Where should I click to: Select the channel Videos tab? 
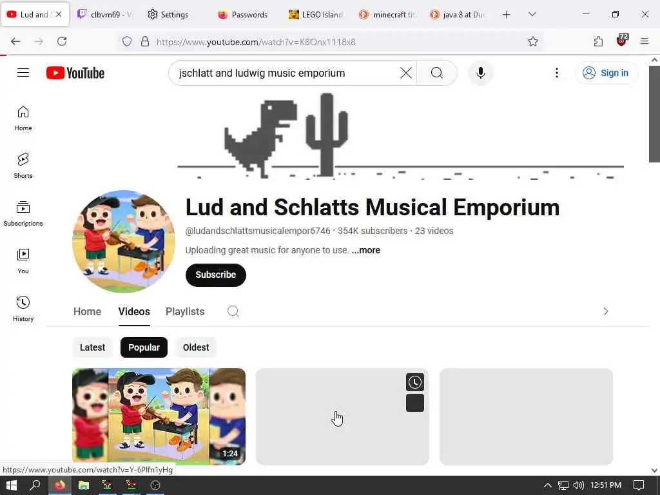click(x=134, y=311)
